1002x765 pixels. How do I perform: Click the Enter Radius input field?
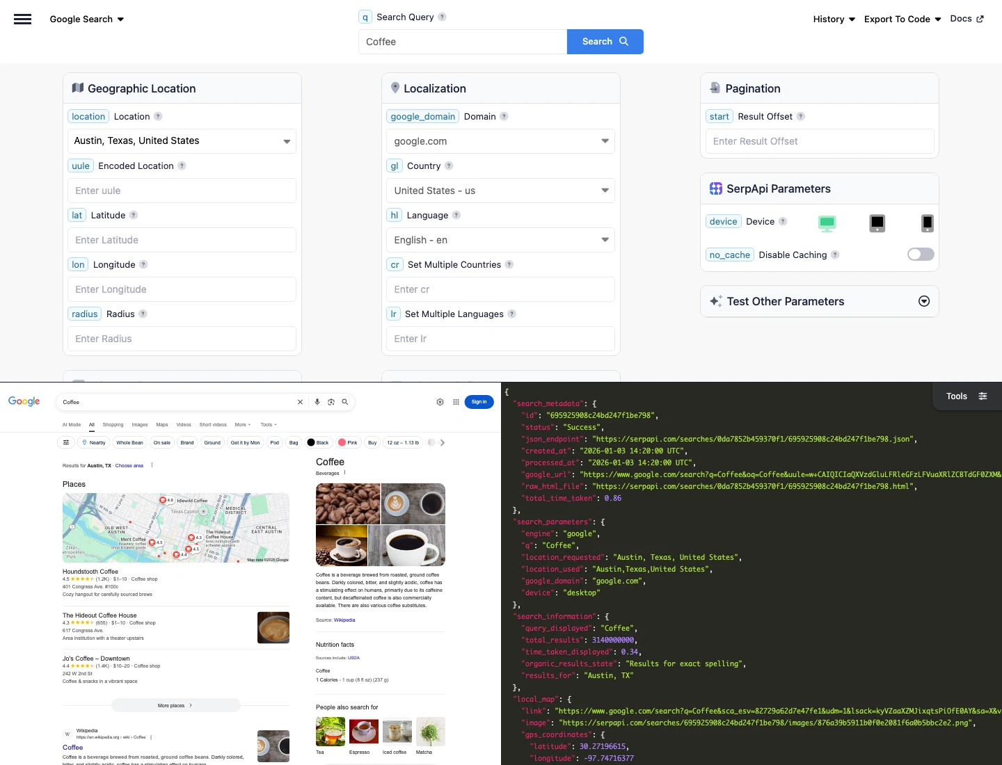point(182,339)
